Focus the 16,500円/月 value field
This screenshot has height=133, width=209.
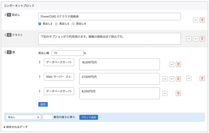(119, 64)
